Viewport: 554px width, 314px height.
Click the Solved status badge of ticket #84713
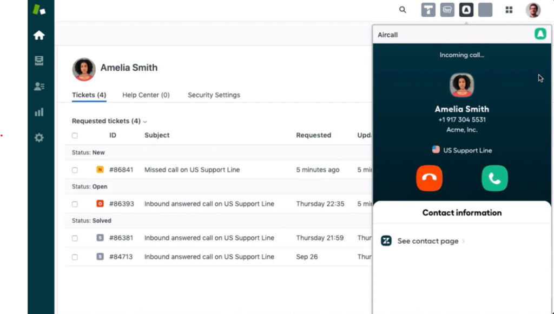(x=100, y=257)
